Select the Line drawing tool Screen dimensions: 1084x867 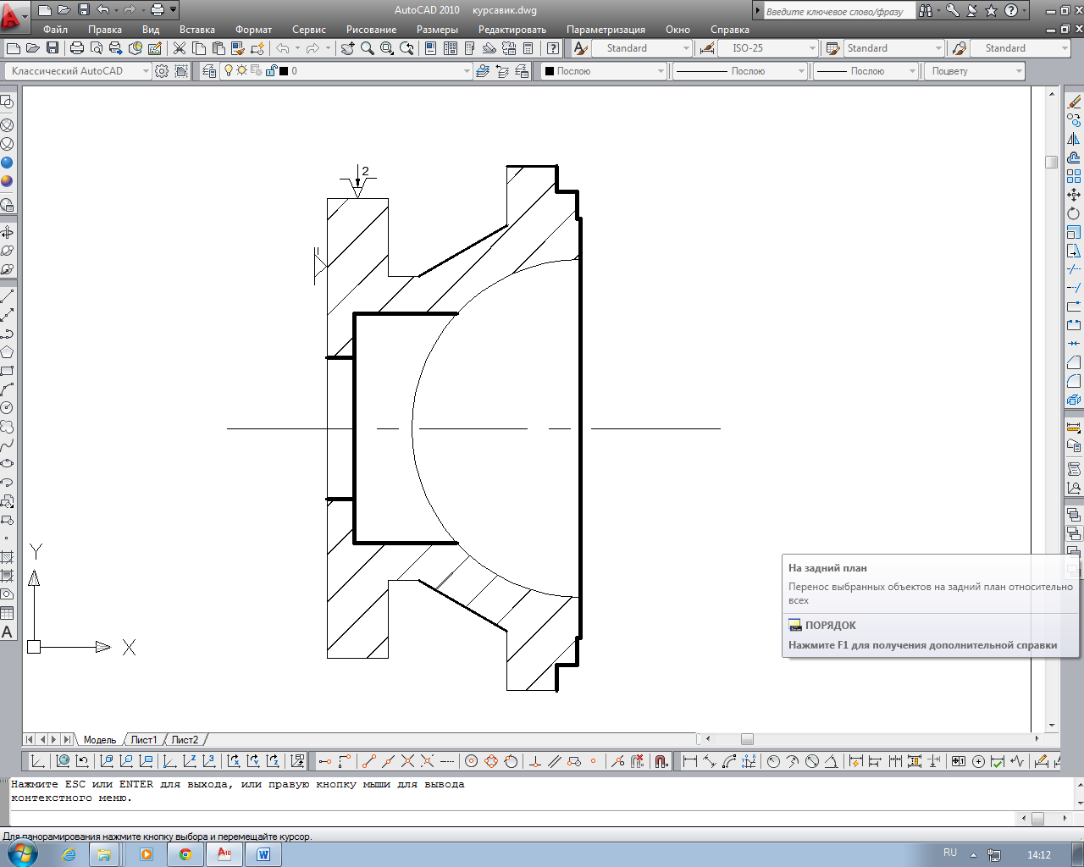point(7,296)
